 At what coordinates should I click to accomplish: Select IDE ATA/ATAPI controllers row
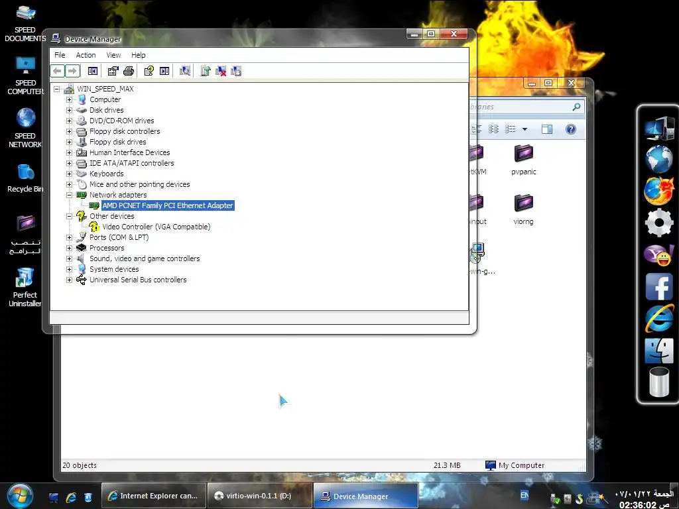coord(132,163)
